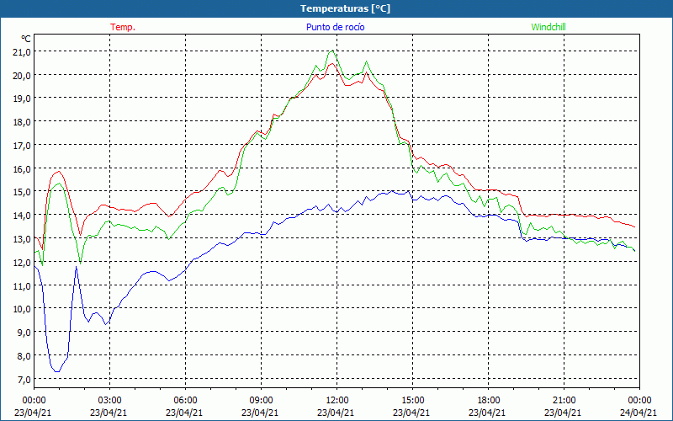Click the '24/04/21' date label
The height and width of the screenshot is (421, 673).
pos(639,413)
